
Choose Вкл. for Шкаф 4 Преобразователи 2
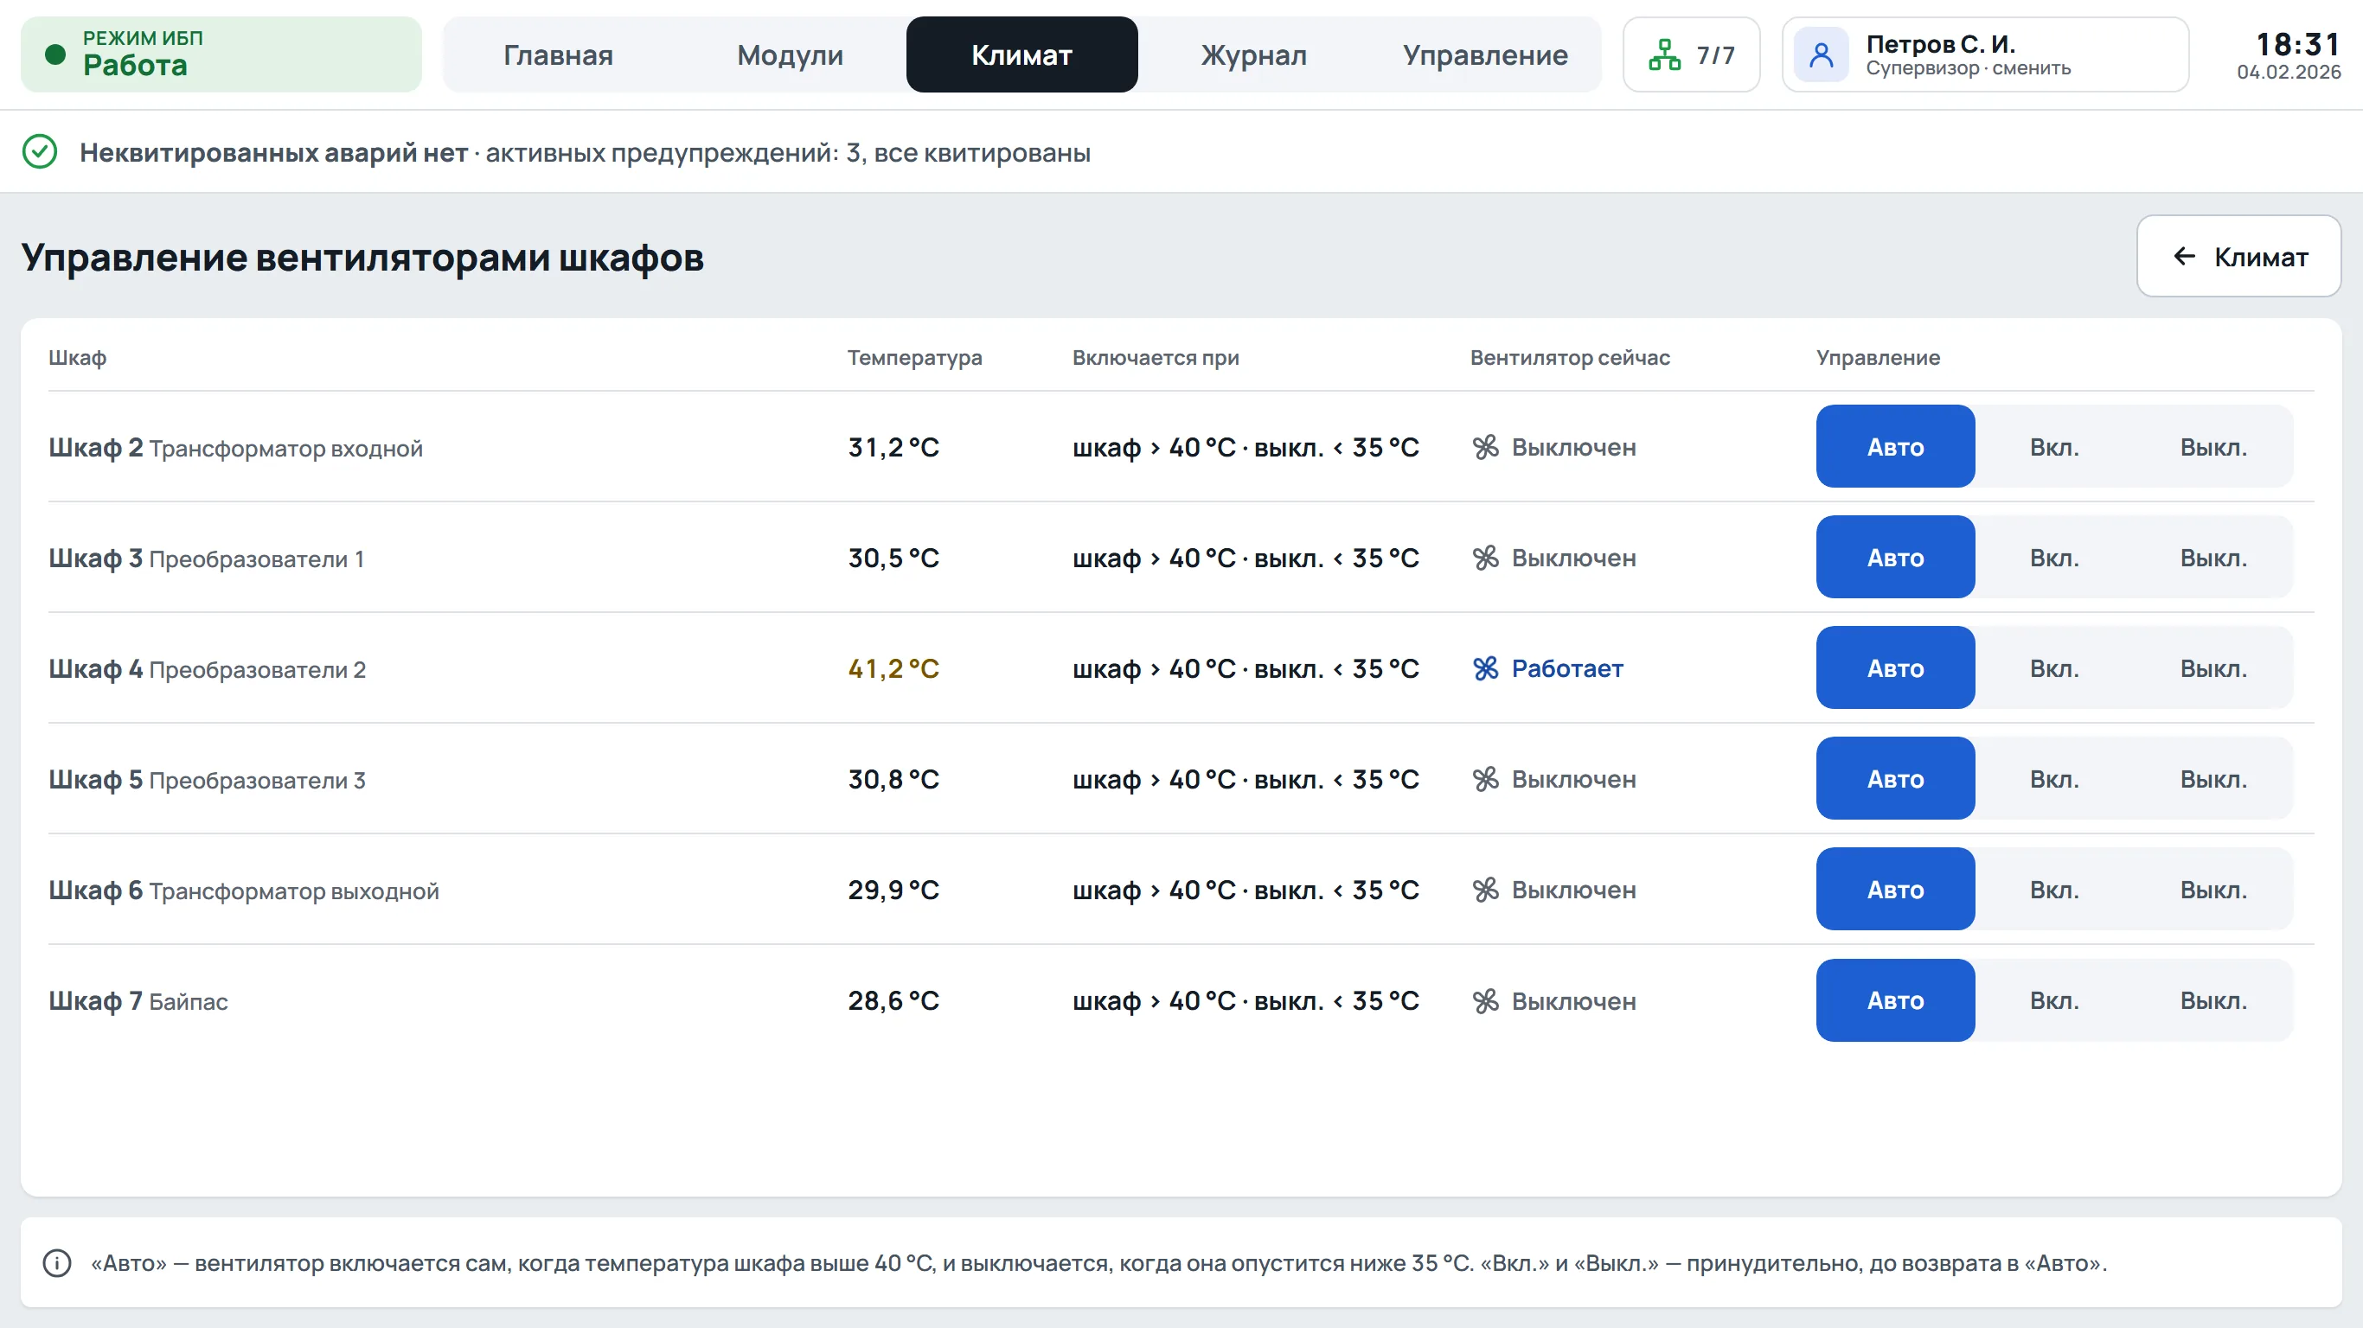tap(2054, 667)
